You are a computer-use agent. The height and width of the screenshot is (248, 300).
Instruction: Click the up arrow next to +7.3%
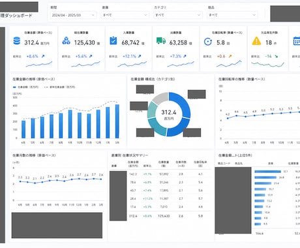(185, 56)
